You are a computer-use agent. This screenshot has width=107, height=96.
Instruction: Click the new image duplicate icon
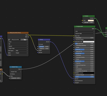click(23, 39)
